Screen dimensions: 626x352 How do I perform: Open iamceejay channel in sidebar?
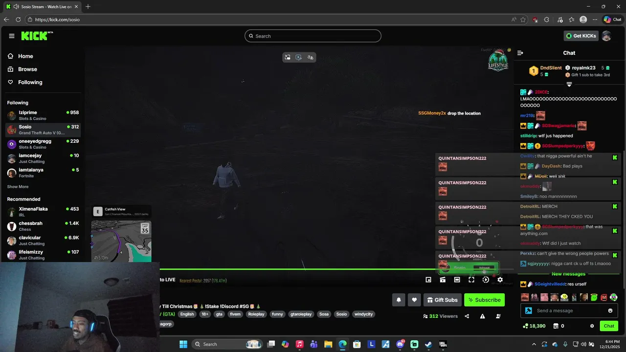pyautogui.click(x=43, y=158)
